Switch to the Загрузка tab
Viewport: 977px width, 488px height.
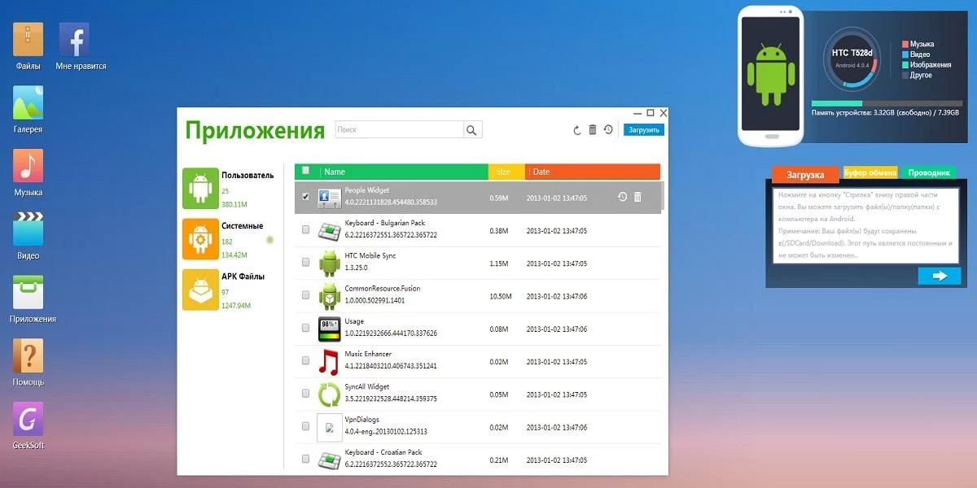(805, 174)
